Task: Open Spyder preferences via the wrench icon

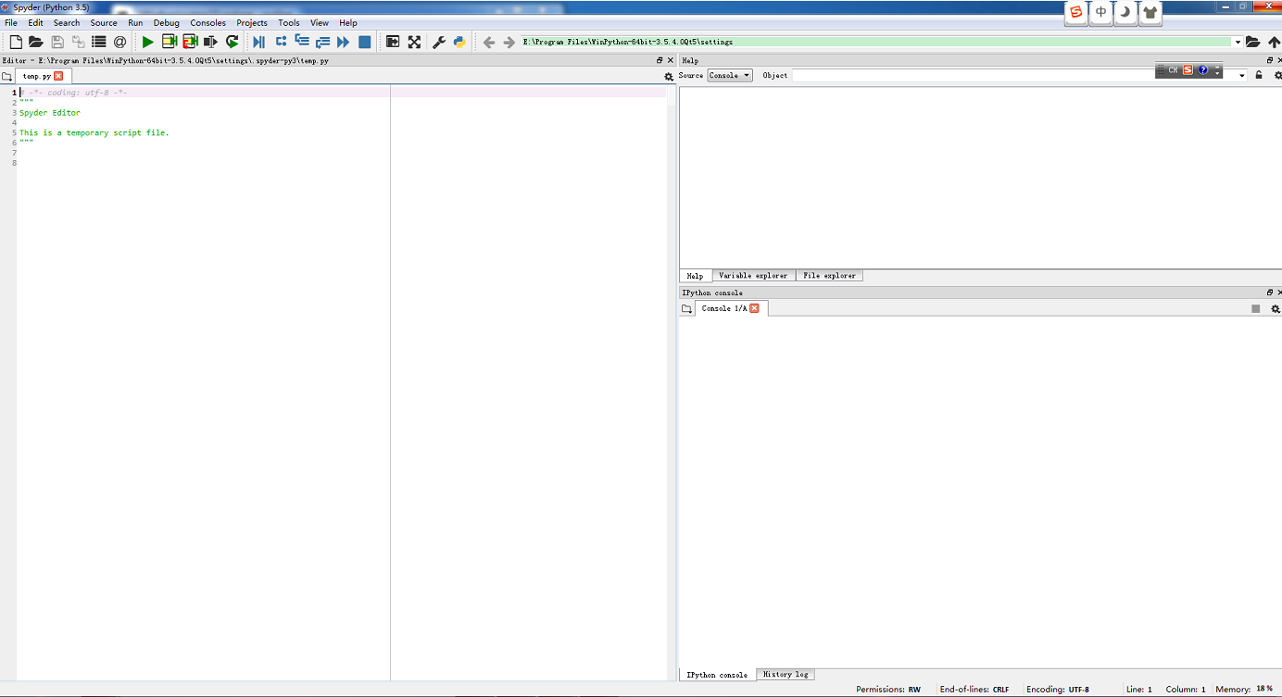Action: coord(438,42)
